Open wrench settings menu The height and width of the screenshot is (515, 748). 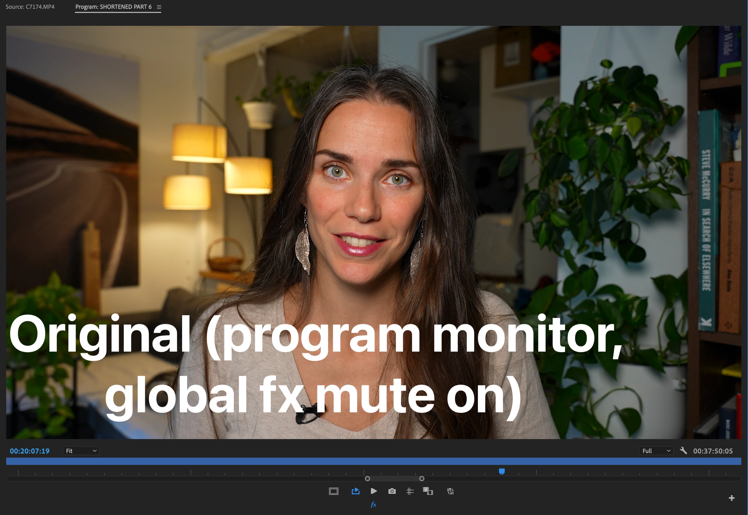pyautogui.click(x=683, y=450)
